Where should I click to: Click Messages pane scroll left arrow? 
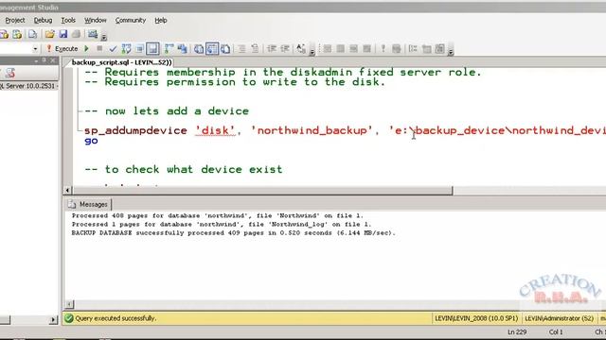click(x=69, y=304)
